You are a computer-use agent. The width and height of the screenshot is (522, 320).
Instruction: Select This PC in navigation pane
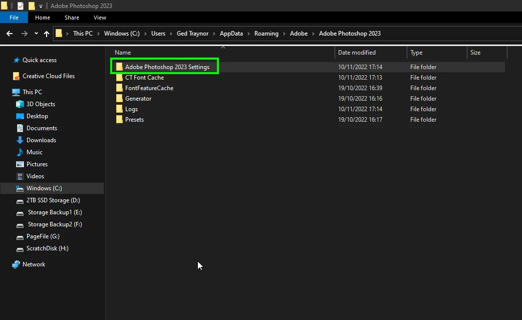32,92
